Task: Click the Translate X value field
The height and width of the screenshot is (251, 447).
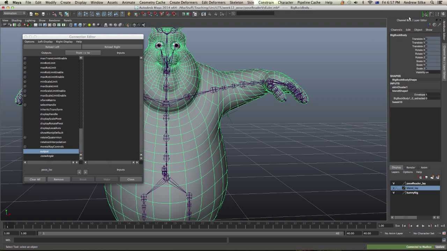Action: pos(433,39)
